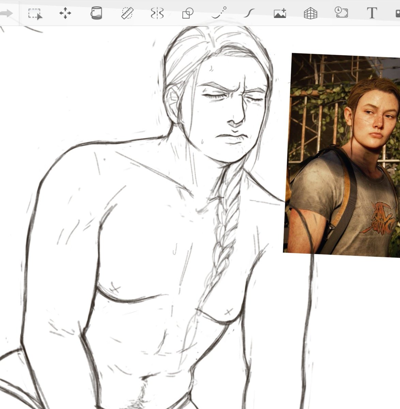Choose the Flood Fill bucket tool
This screenshot has height=409, width=400.
pyautogui.click(x=96, y=13)
